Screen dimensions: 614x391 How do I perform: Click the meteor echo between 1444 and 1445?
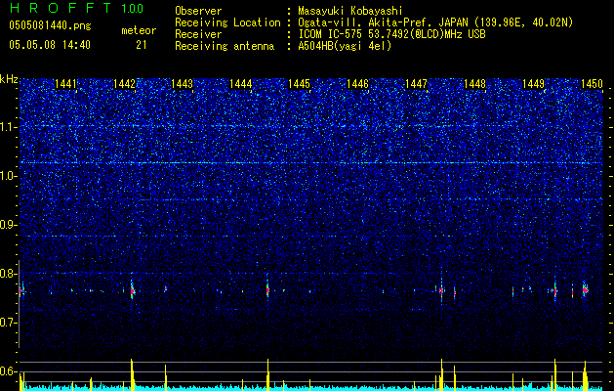pyautogui.click(x=267, y=290)
